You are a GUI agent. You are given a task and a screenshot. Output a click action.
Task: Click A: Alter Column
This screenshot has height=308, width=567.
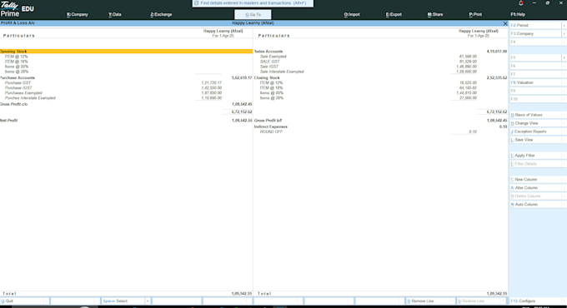[x=535, y=188]
